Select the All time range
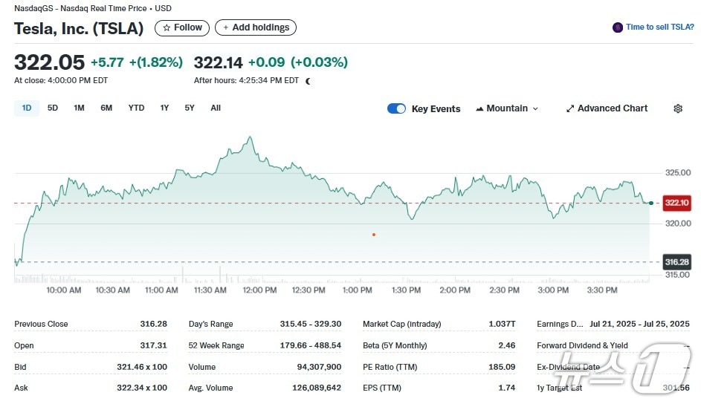 tap(216, 108)
